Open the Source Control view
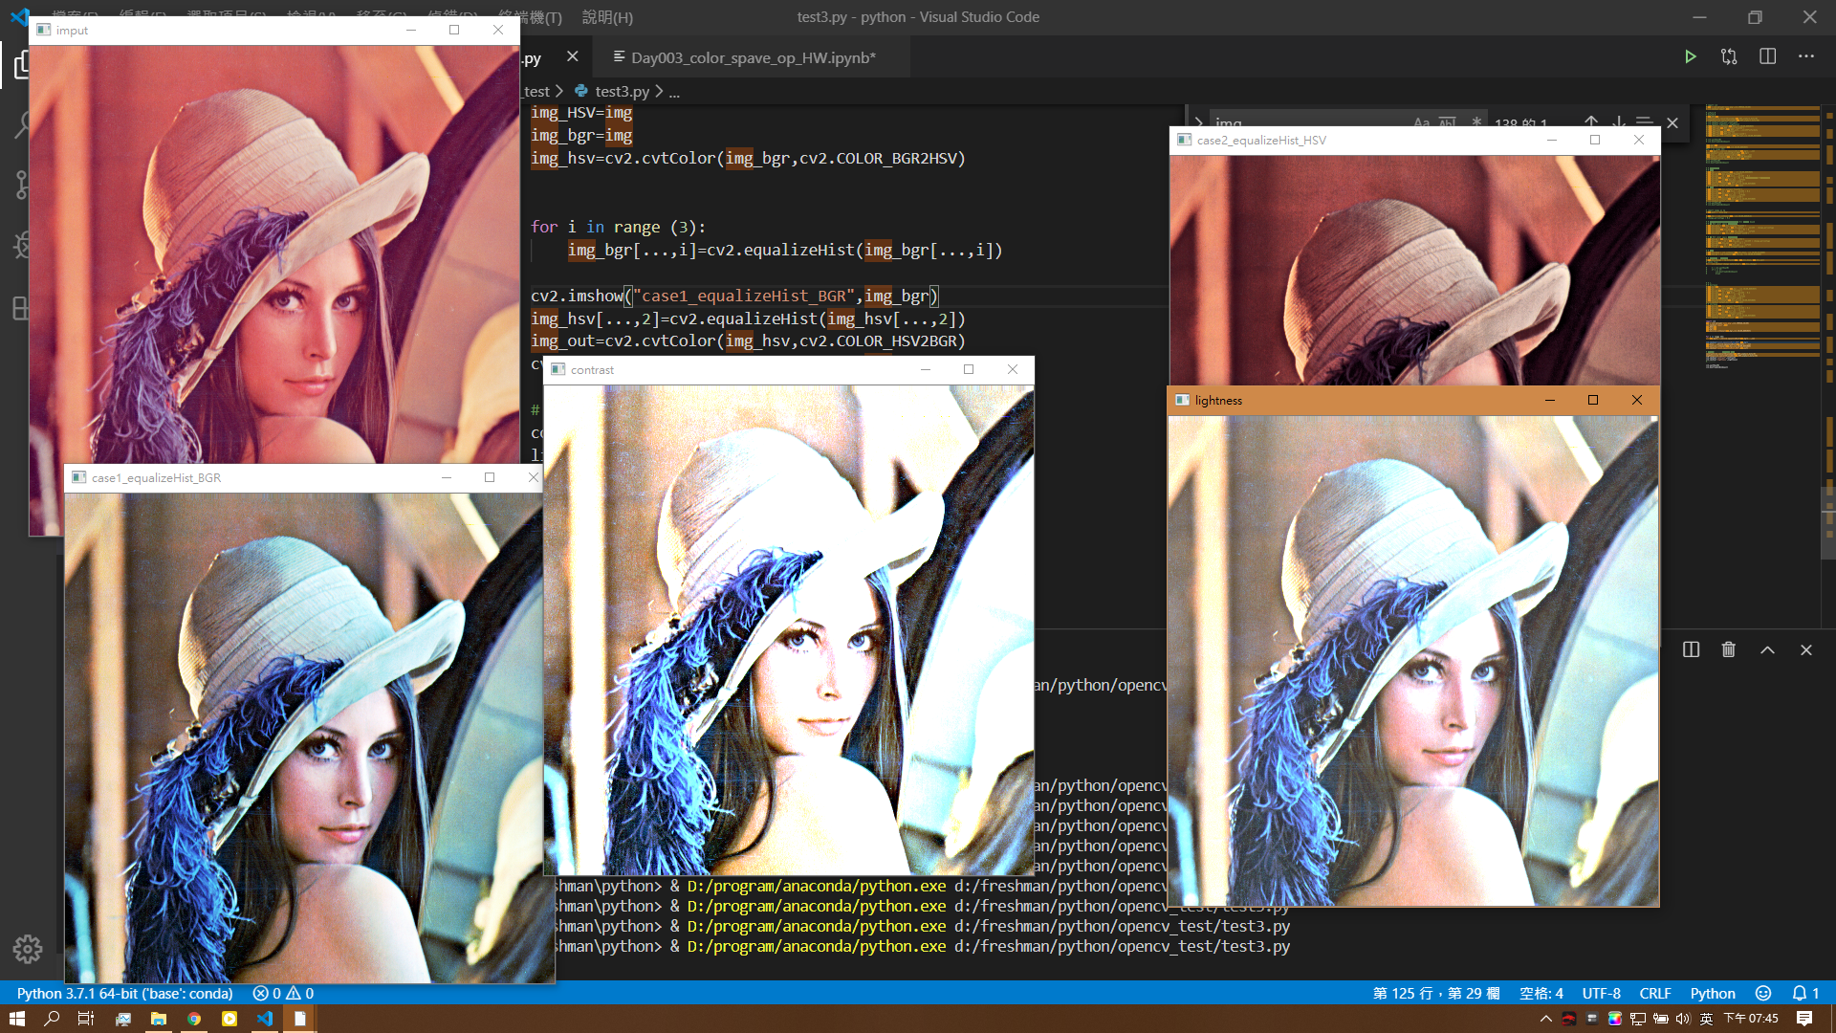The height and width of the screenshot is (1033, 1836). pyautogui.click(x=21, y=185)
